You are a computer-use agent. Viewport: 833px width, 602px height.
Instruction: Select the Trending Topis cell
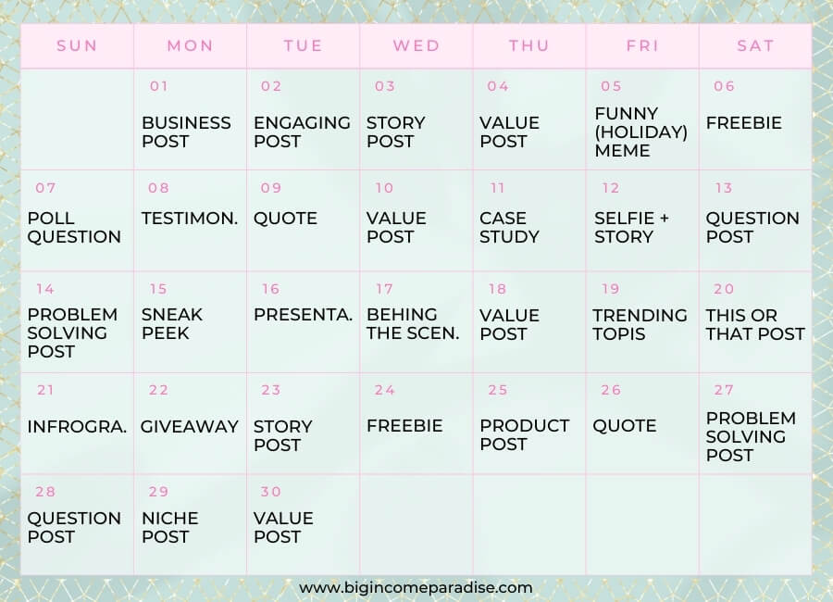[x=640, y=323]
